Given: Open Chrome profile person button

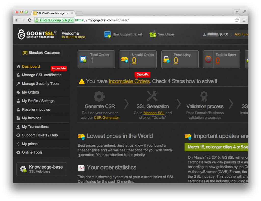Looking at the screenshot, I should 237,12.
